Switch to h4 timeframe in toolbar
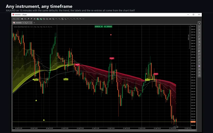This screenshot has height=133, width=213. point(71,19)
